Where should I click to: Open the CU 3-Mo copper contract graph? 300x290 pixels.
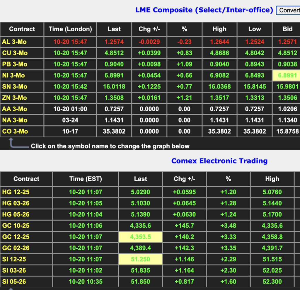point(15,53)
